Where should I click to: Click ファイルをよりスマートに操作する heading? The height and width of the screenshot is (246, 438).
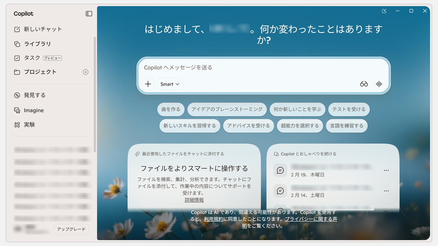[194, 168]
